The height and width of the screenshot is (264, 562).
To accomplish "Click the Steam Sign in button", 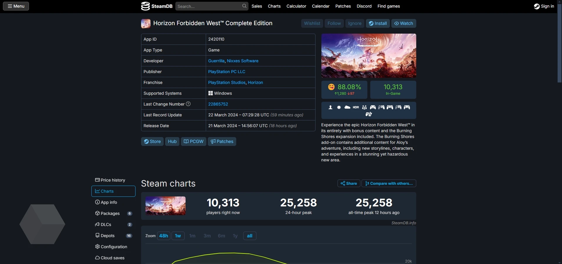I will click(544, 6).
